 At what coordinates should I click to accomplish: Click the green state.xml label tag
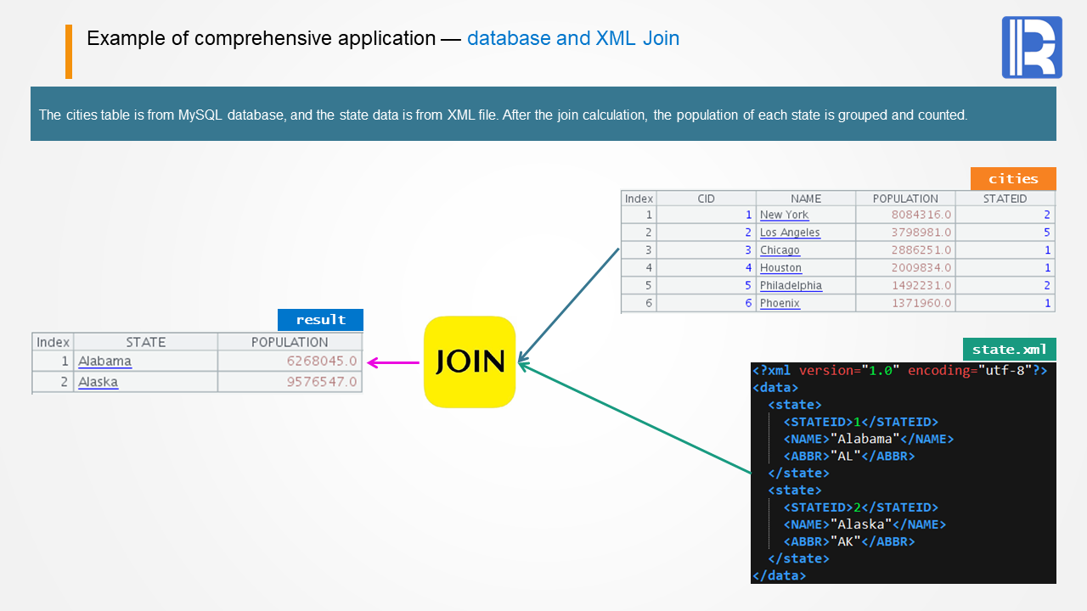(1009, 349)
